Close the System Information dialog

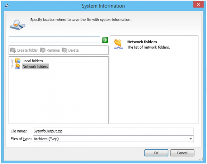click(198, 4)
